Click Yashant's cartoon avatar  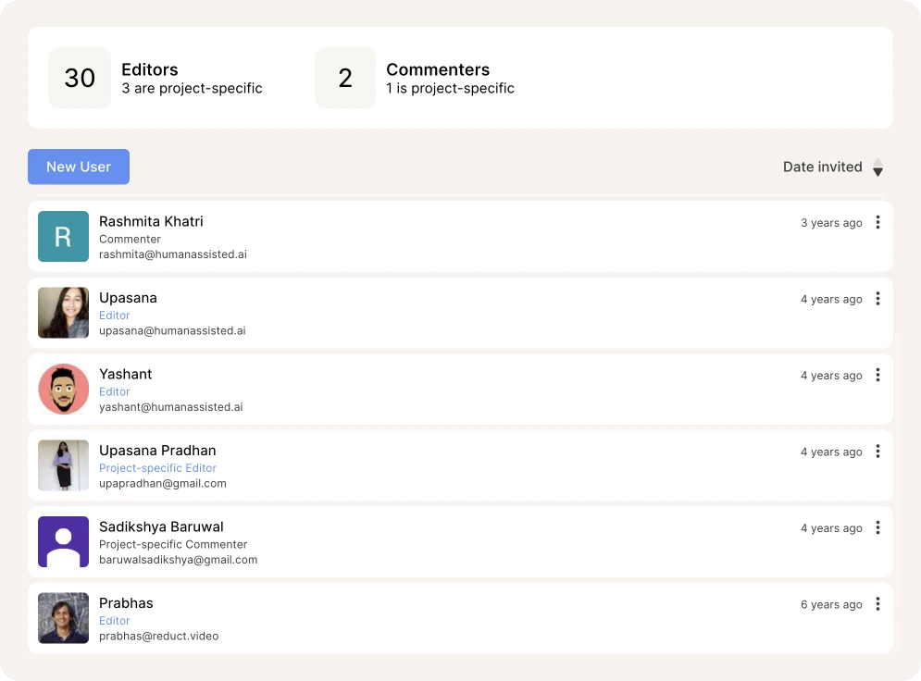[64, 390]
